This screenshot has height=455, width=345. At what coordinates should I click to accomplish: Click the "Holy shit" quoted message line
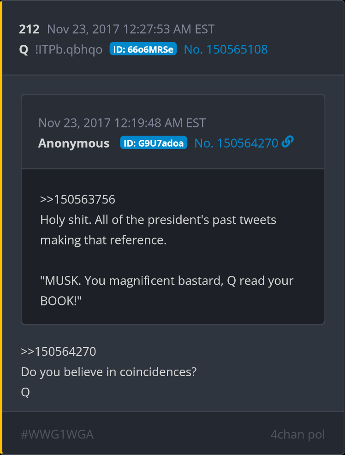pos(158,220)
